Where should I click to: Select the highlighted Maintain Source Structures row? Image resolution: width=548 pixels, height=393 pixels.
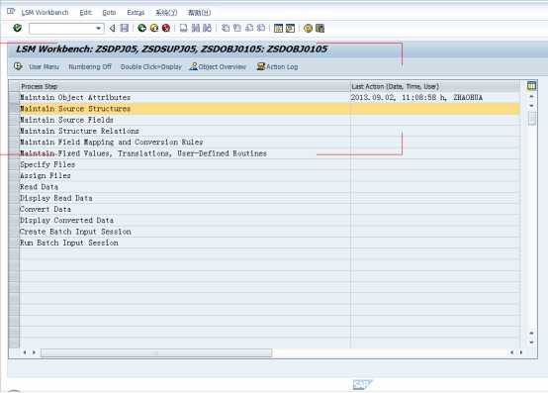pyautogui.click(x=269, y=109)
